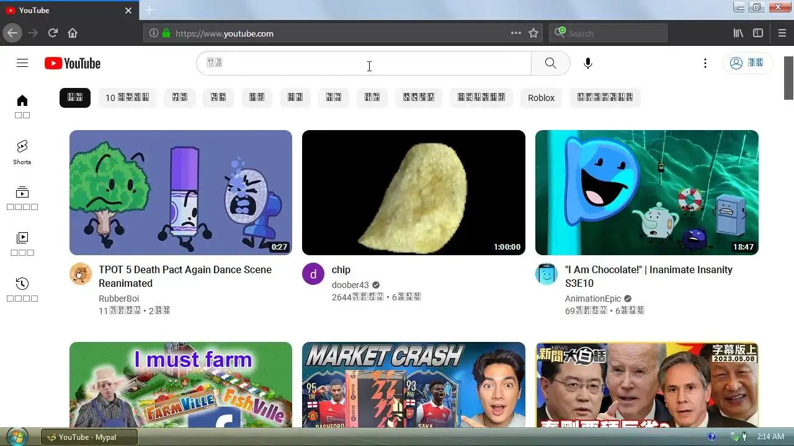Click the search magnifier button
794x446 pixels.
[551, 63]
